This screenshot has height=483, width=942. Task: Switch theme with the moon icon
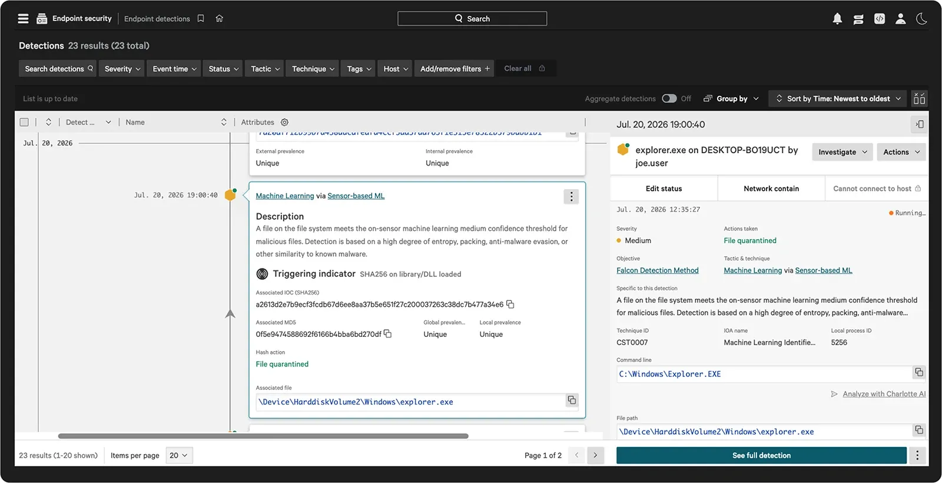coord(921,19)
